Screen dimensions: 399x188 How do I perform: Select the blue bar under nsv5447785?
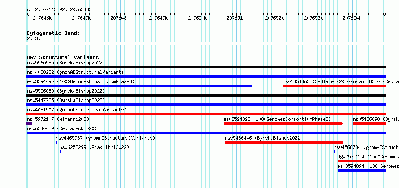point(206,105)
